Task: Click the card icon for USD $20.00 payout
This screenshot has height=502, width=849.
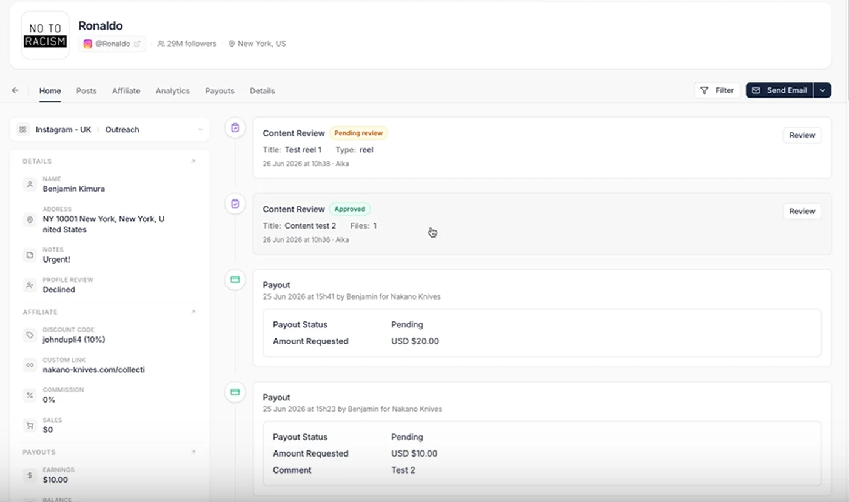Action: click(x=235, y=279)
